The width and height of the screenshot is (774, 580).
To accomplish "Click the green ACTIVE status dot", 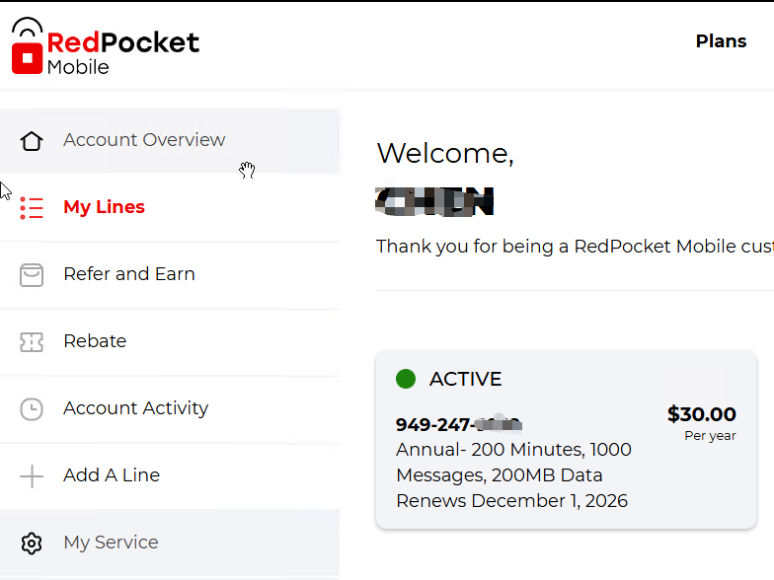I will (x=405, y=379).
